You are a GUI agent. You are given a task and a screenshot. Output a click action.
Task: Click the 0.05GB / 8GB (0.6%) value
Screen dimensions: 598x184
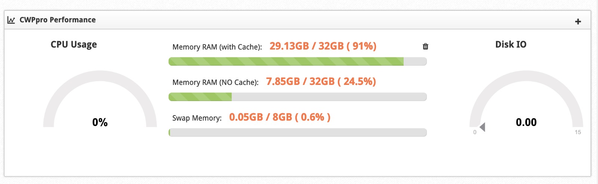tap(280, 117)
